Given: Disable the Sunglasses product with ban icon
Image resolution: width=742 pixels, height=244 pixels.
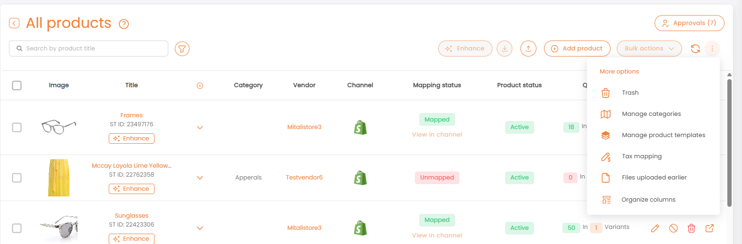Looking at the screenshot, I should [673, 228].
